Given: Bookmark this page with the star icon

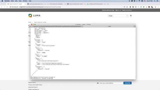Looking at the screenshot, I should pyautogui.click(x=127, y=7).
